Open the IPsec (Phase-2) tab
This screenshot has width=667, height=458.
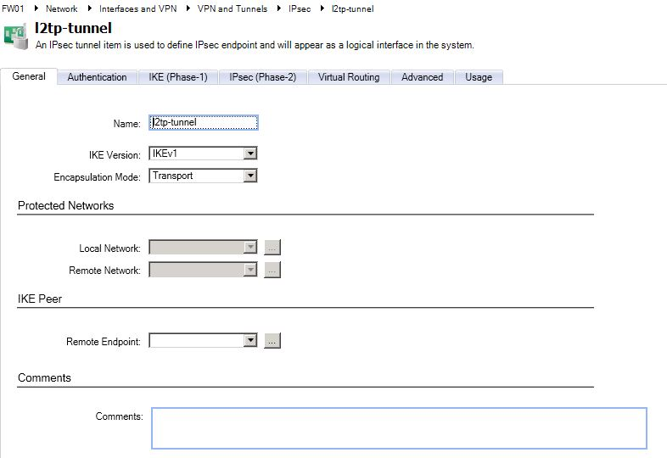[262, 77]
